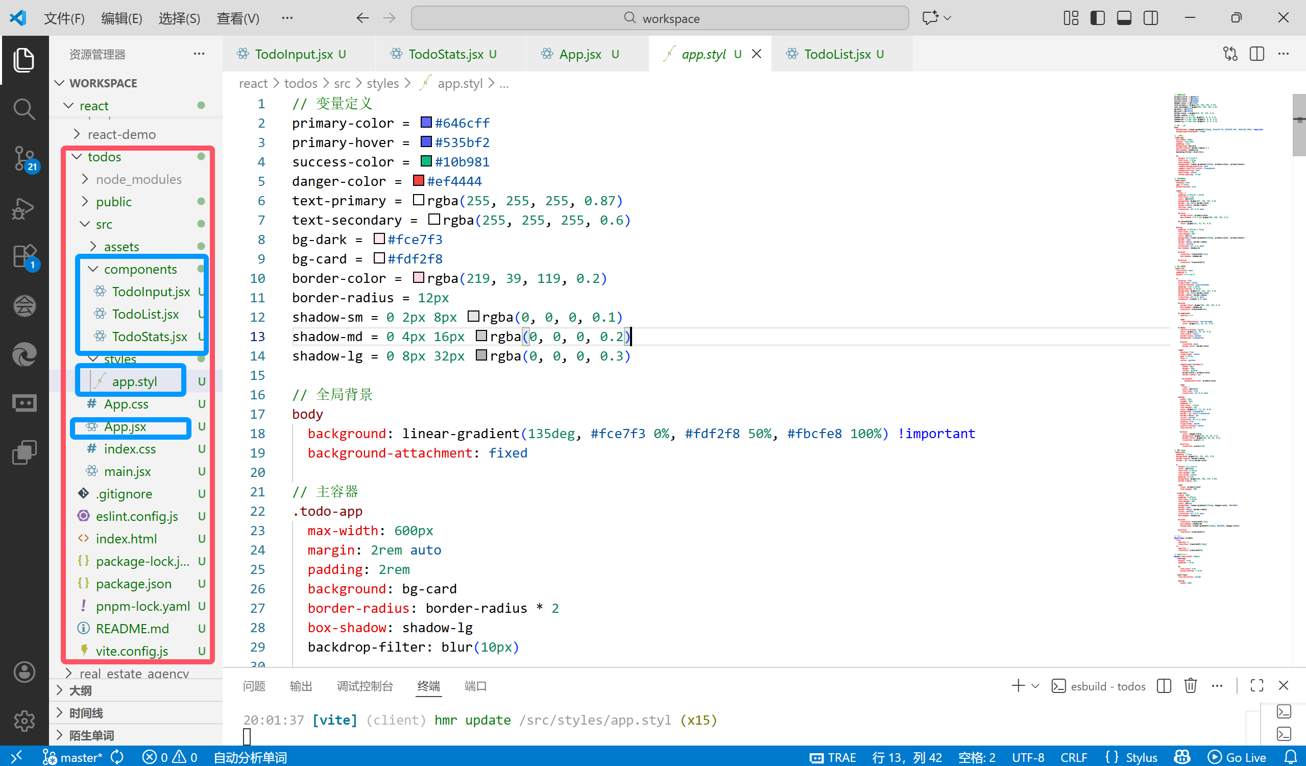Click the Manage settings gear icon
This screenshot has width=1306, height=766.
pos(24,721)
